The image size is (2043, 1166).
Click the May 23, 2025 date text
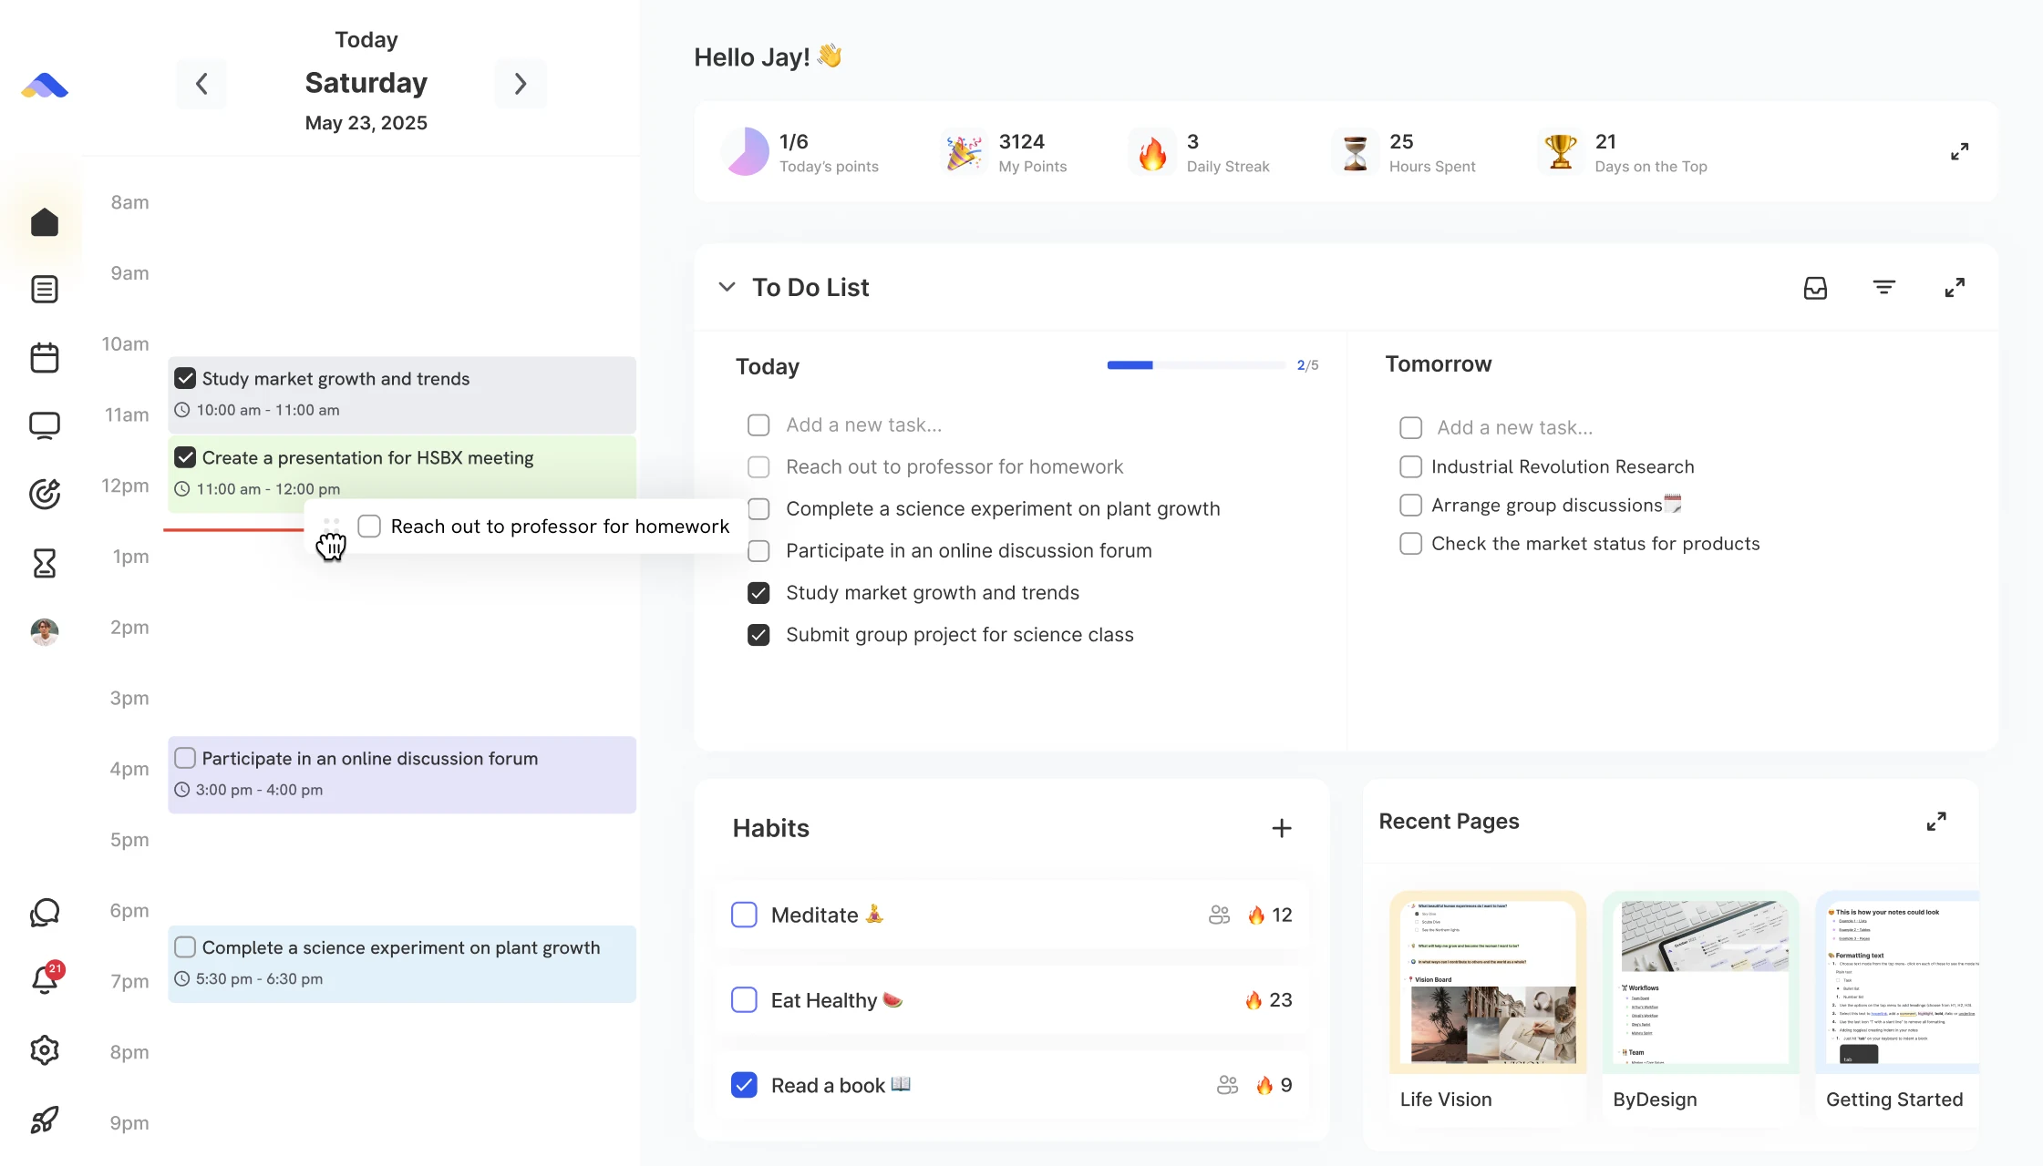point(366,123)
